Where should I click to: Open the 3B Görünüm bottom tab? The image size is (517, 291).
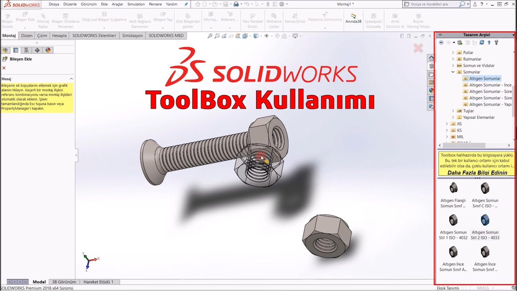coord(64,282)
